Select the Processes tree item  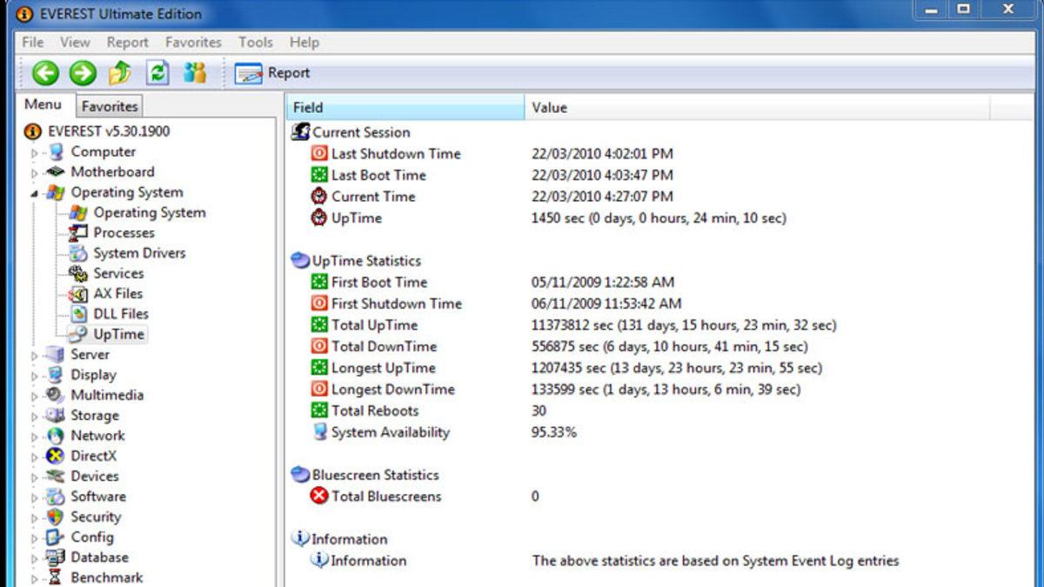124,233
